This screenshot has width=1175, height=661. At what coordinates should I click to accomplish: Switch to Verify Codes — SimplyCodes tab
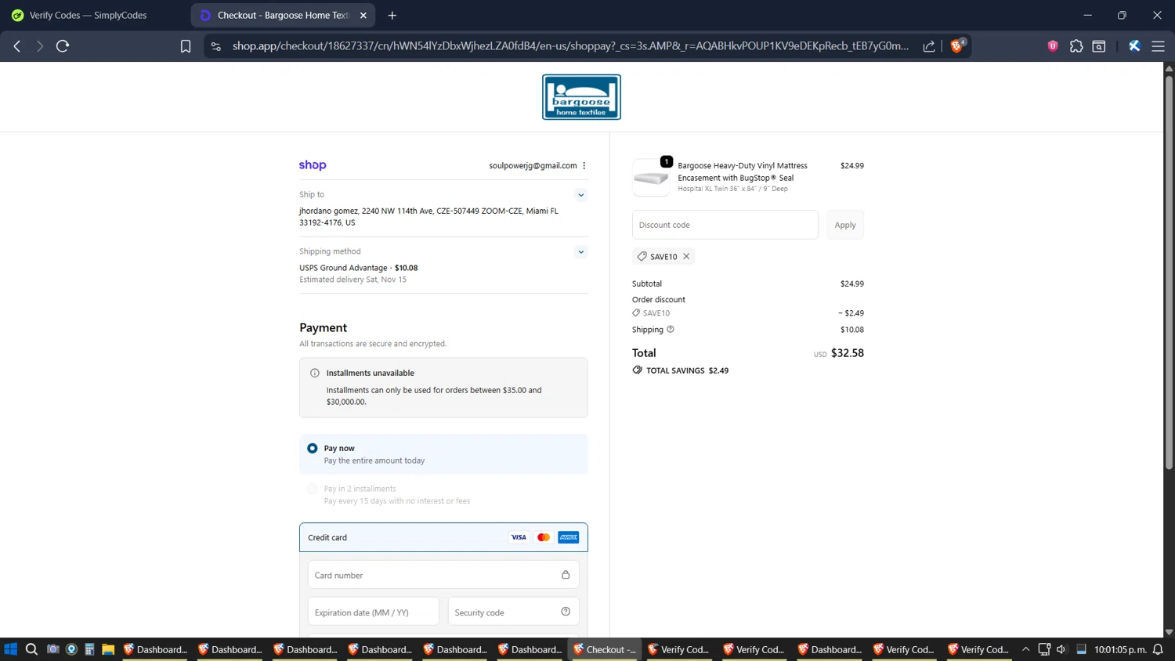pyautogui.click(x=88, y=15)
